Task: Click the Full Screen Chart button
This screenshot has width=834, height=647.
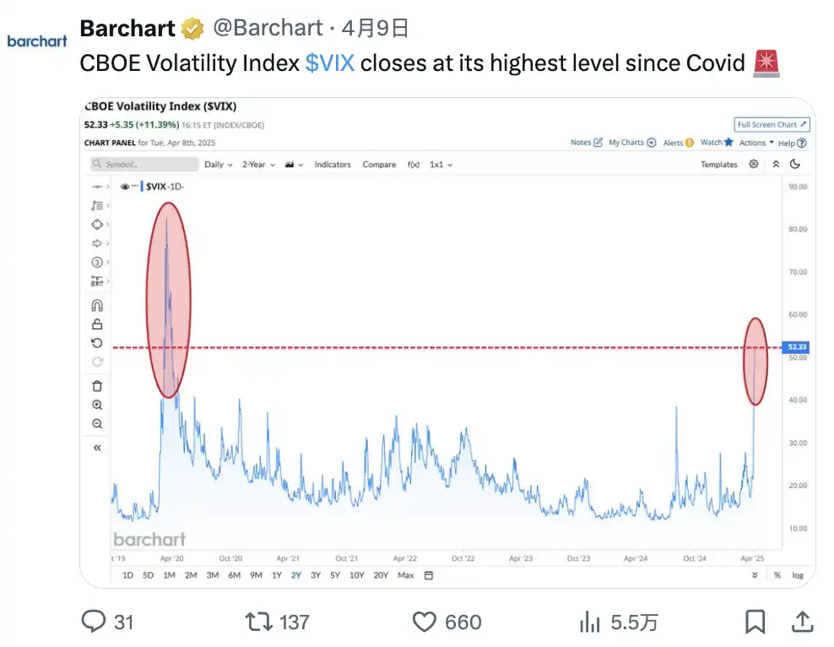Action: [772, 125]
